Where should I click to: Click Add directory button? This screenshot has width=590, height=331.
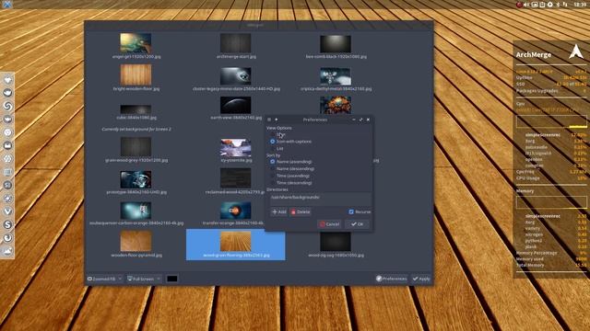tap(279, 212)
